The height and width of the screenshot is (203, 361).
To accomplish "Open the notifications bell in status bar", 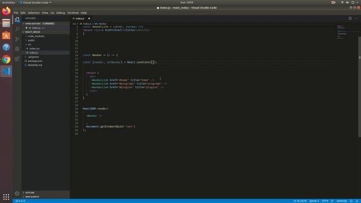I will click(x=357, y=201).
